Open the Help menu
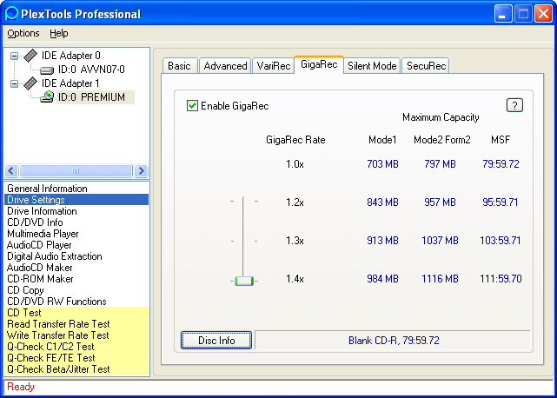557x398 pixels. [58, 33]
